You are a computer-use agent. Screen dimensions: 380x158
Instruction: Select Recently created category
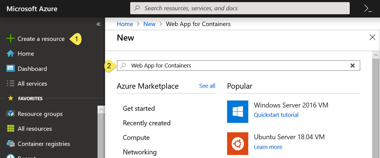point(147,123)
